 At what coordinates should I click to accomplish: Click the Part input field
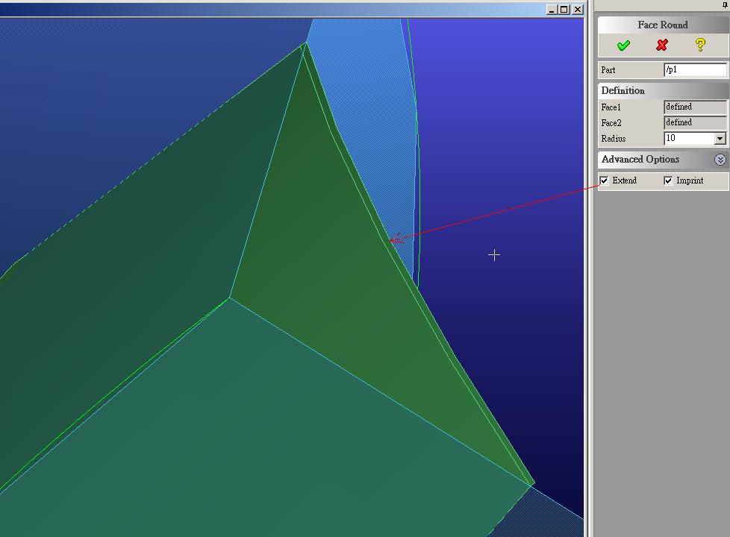click(x=695, y=70)
